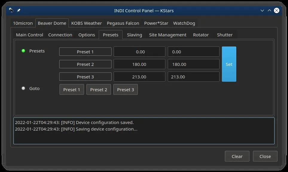288x172 pixels.
Task: Select the Presets sub-tab
Action: [111, 35]
